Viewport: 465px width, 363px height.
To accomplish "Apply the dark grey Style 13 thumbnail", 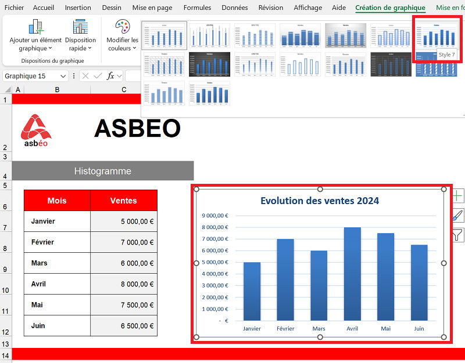I will (x=391, y=64).
